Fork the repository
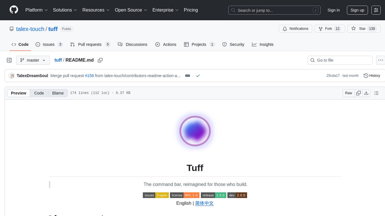Screen dimensions: 385x216 (x=330, y=29)
